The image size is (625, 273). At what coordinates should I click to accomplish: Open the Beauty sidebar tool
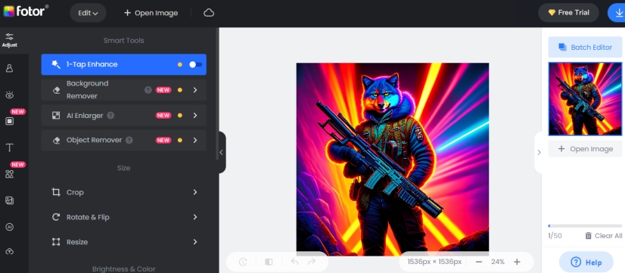[x=9, y=69]
